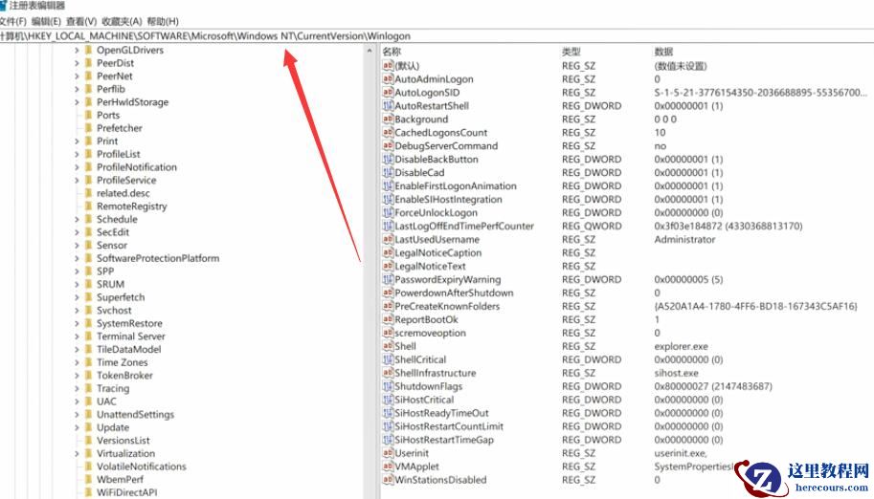874x499 pixels.
Task: Select the SystemRestore tree key
Action: (129, 323)
